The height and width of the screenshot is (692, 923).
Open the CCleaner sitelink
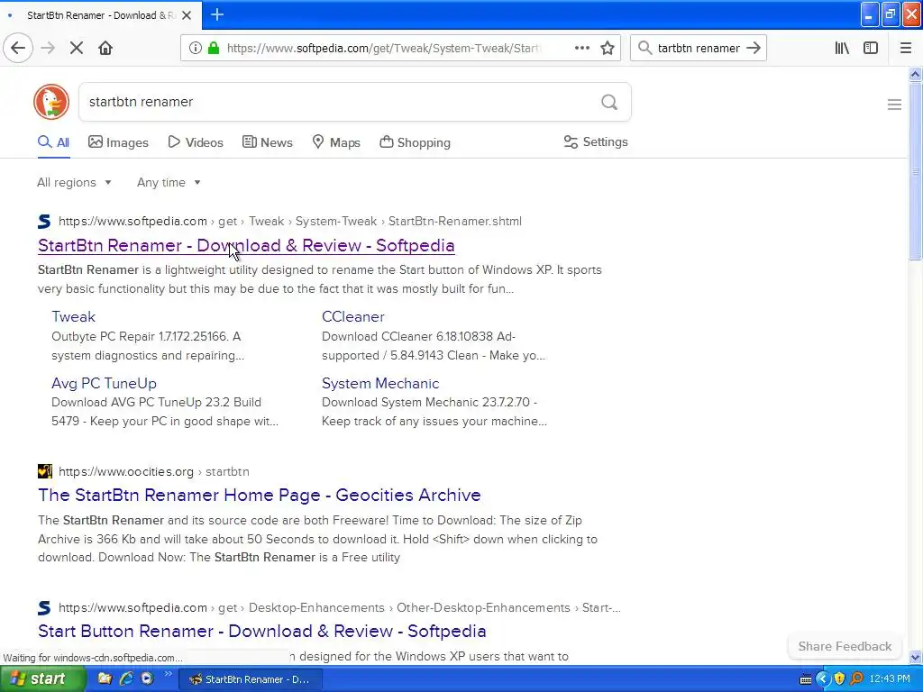[x=353, y=316]
